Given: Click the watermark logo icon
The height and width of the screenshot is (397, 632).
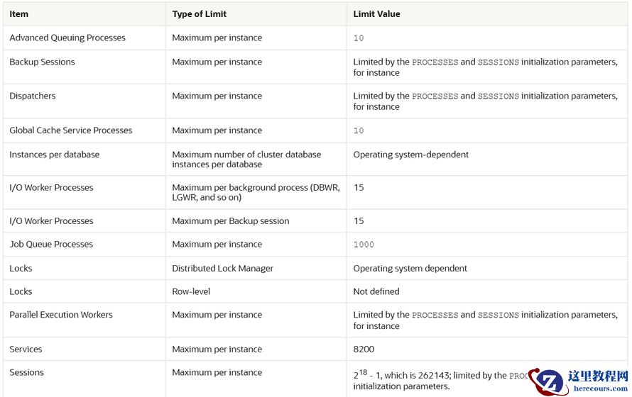Looking at the screenshot, I should point(547,383).
